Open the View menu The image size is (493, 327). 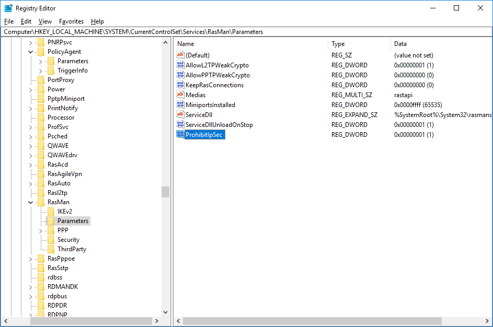pos(45,21)
